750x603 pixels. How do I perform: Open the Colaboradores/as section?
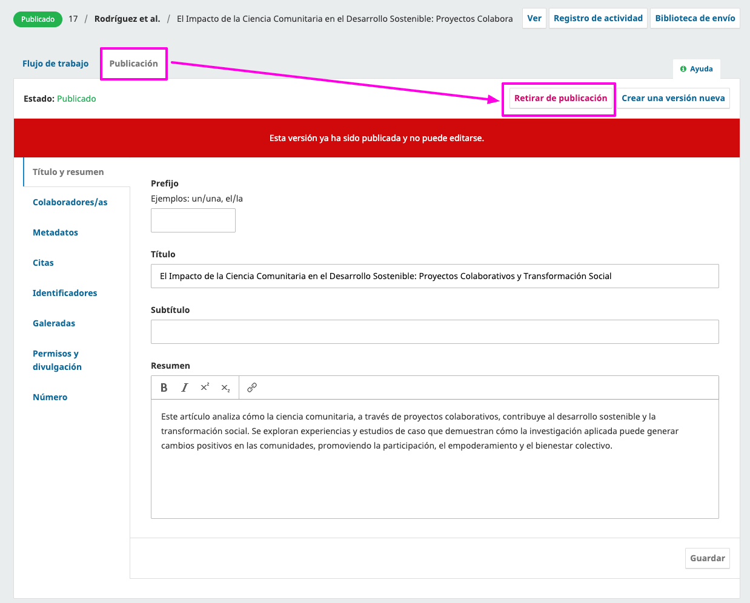[70, 202]
